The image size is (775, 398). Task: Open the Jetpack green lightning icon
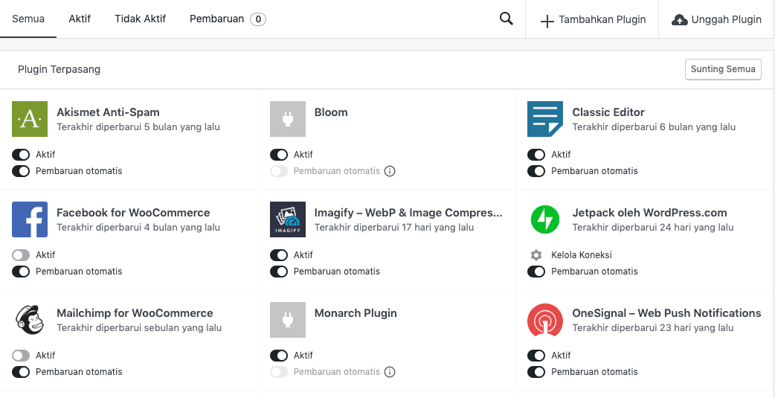[545, 219]
